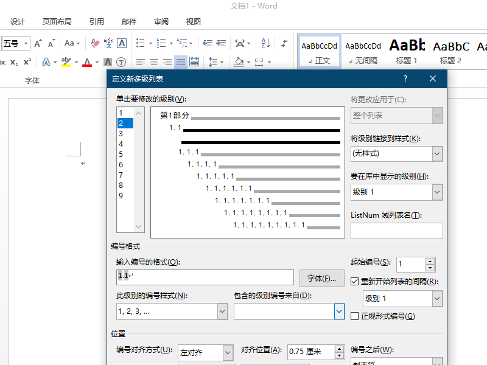Click the clear formatting eraser icon

click(95, 43)
